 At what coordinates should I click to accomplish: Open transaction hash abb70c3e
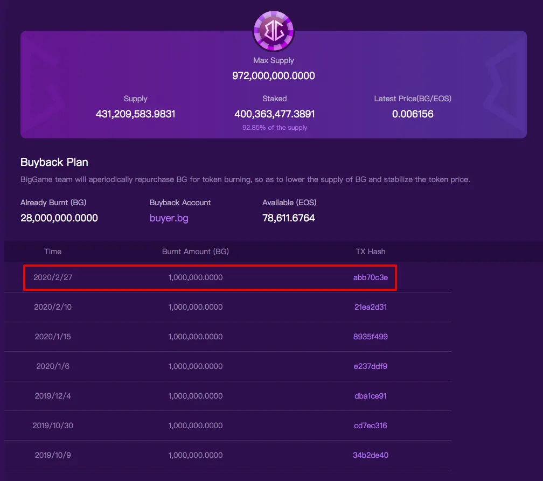click(x=371, y=277)
